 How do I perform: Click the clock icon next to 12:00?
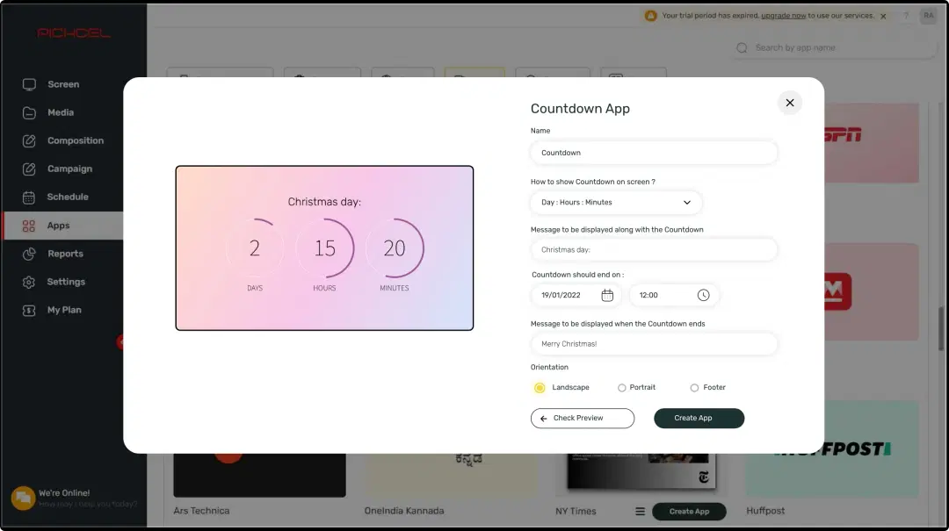pyautogui.click(x=703, y=295)
